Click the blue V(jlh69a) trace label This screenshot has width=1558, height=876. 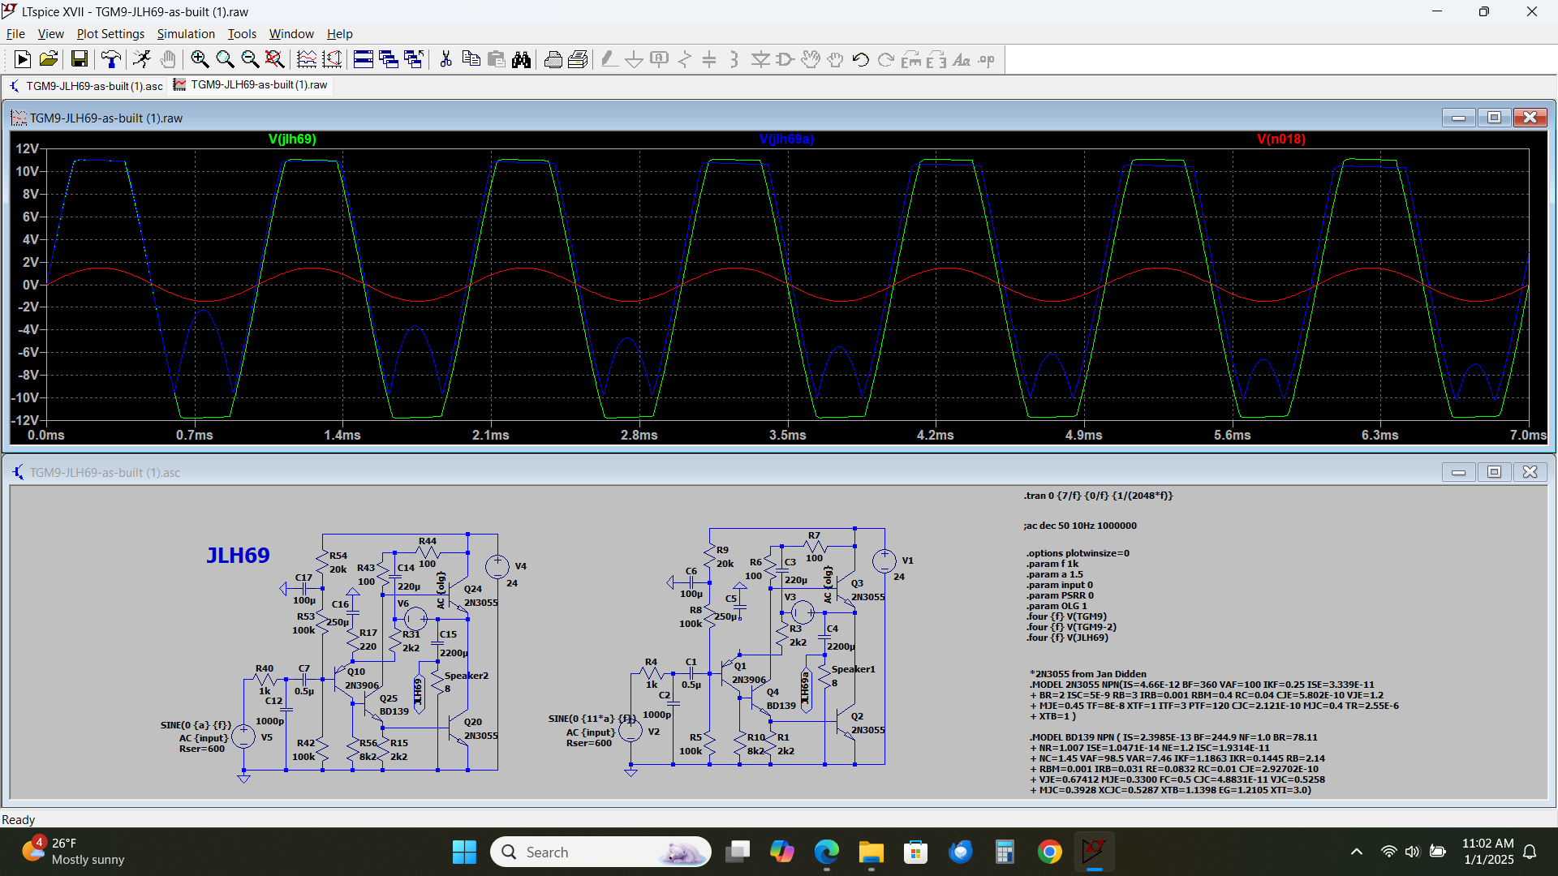(786, 139)
